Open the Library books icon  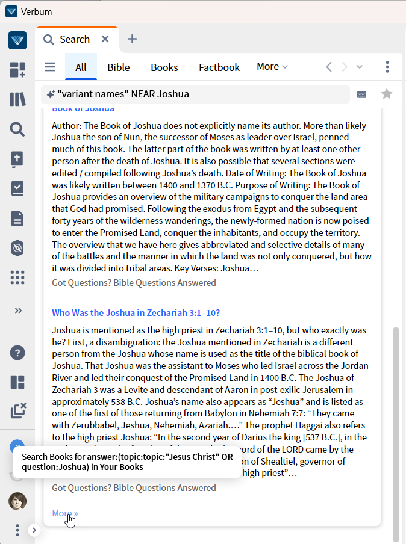point(17,99)
